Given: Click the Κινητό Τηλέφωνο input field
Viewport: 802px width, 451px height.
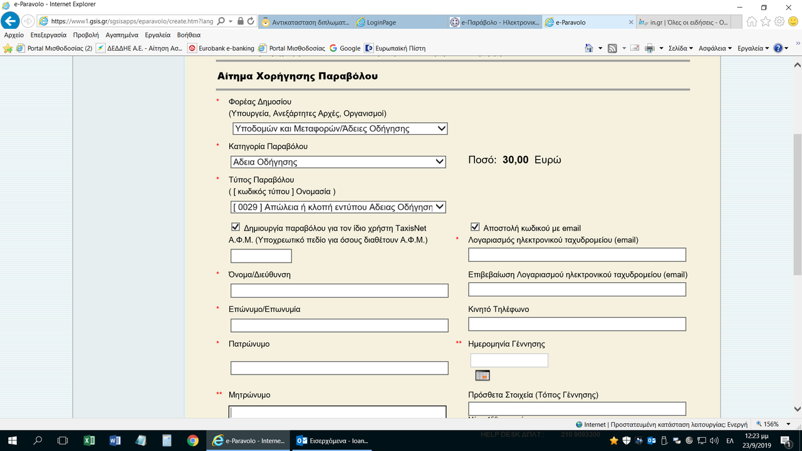Looking at the screenshot, I should pyautogui.click(x=577, y=324).
